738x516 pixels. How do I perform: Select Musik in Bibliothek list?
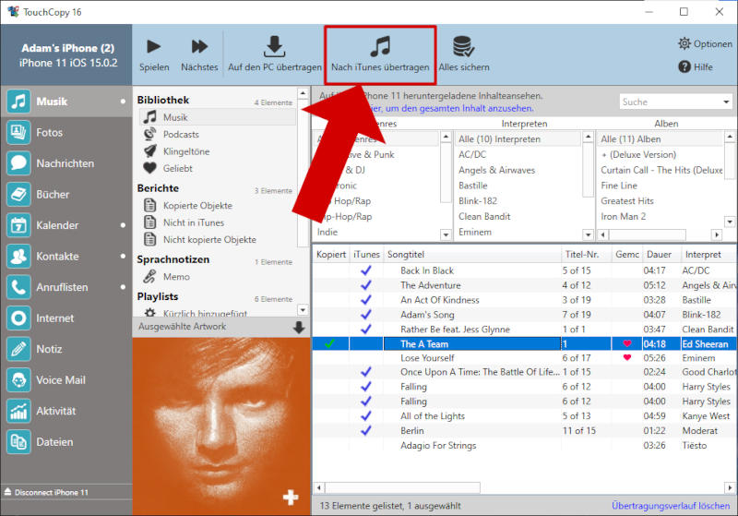218,117
